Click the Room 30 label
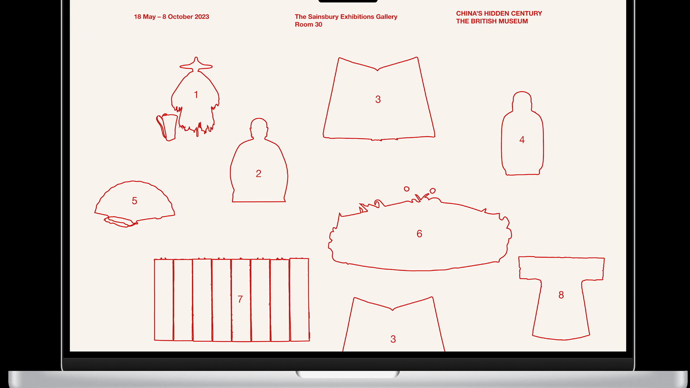Viewport: 690px width, 388px height. click(x=308, y=24)
